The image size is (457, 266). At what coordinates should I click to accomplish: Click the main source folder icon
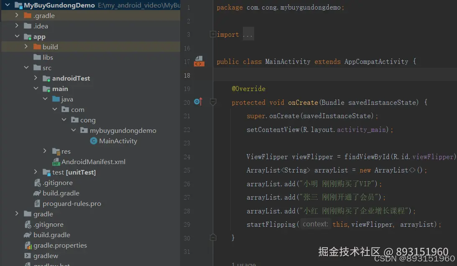46,89
